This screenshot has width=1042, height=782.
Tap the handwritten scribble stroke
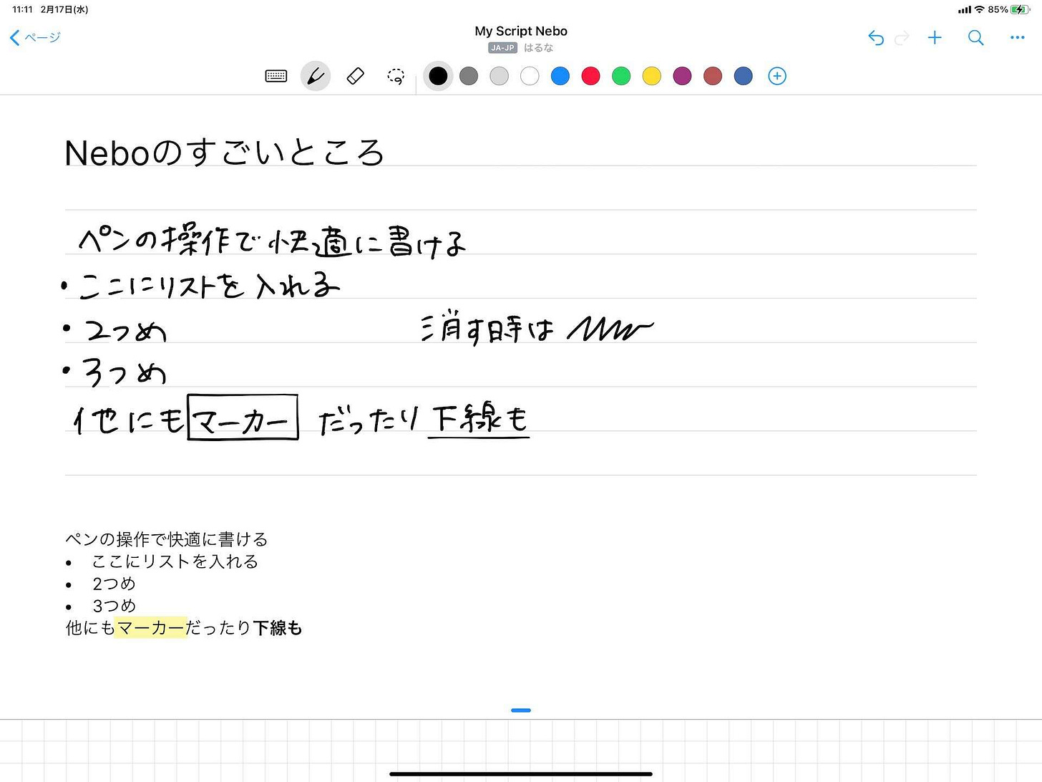click(x=610, y=329)
